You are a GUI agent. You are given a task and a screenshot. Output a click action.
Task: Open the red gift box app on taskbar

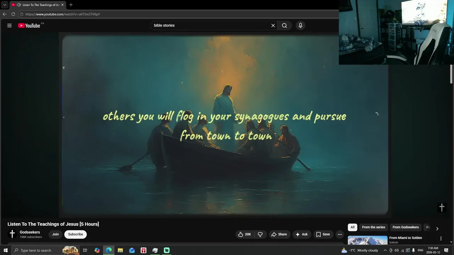(143, 250)
